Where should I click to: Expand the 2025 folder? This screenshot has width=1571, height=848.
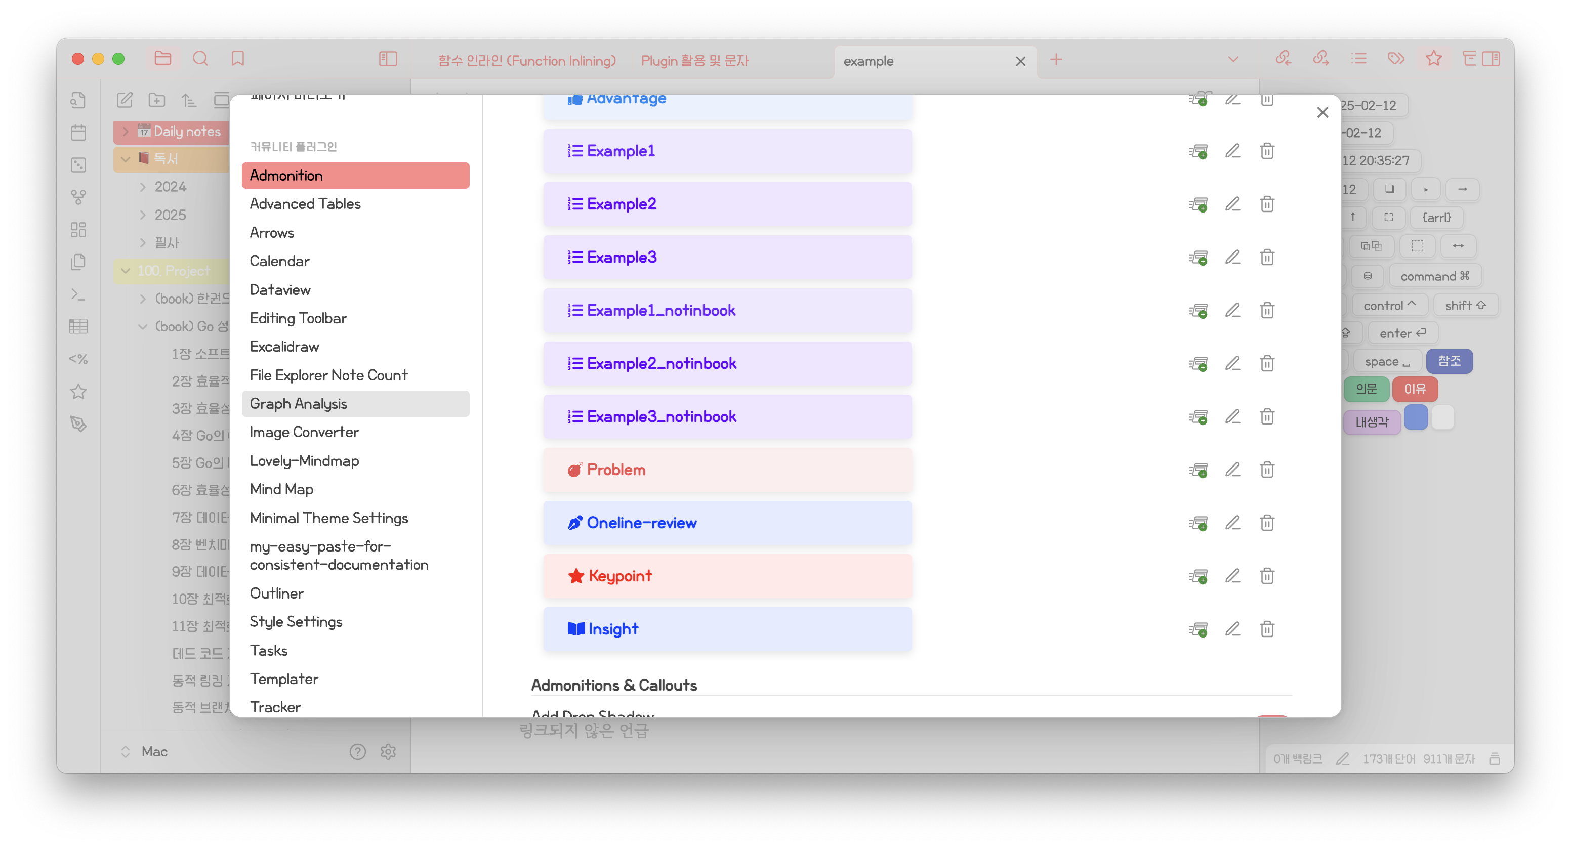point(142,215)
